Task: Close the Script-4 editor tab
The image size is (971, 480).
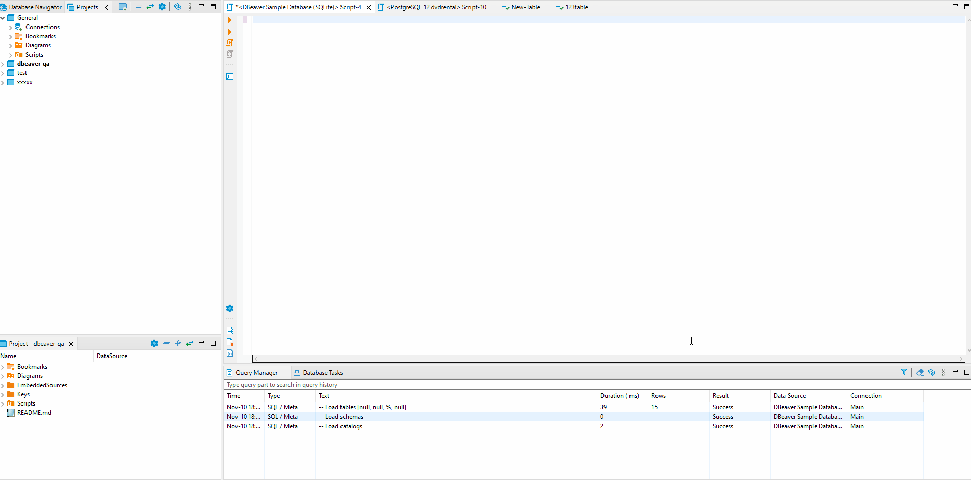Action: [368, 7]
